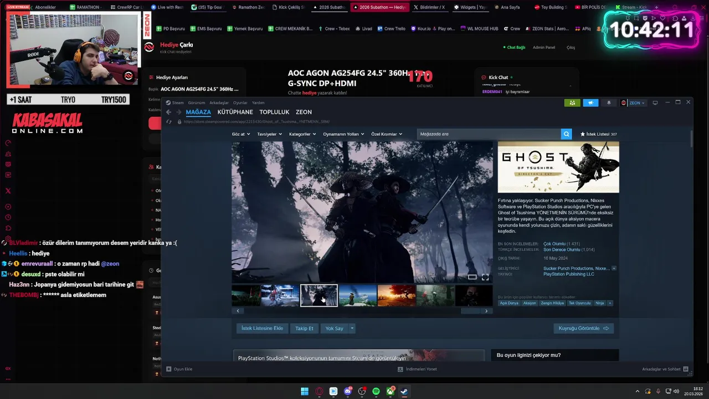Move the thumbnail strip left with its arrow

pos(238,311)
